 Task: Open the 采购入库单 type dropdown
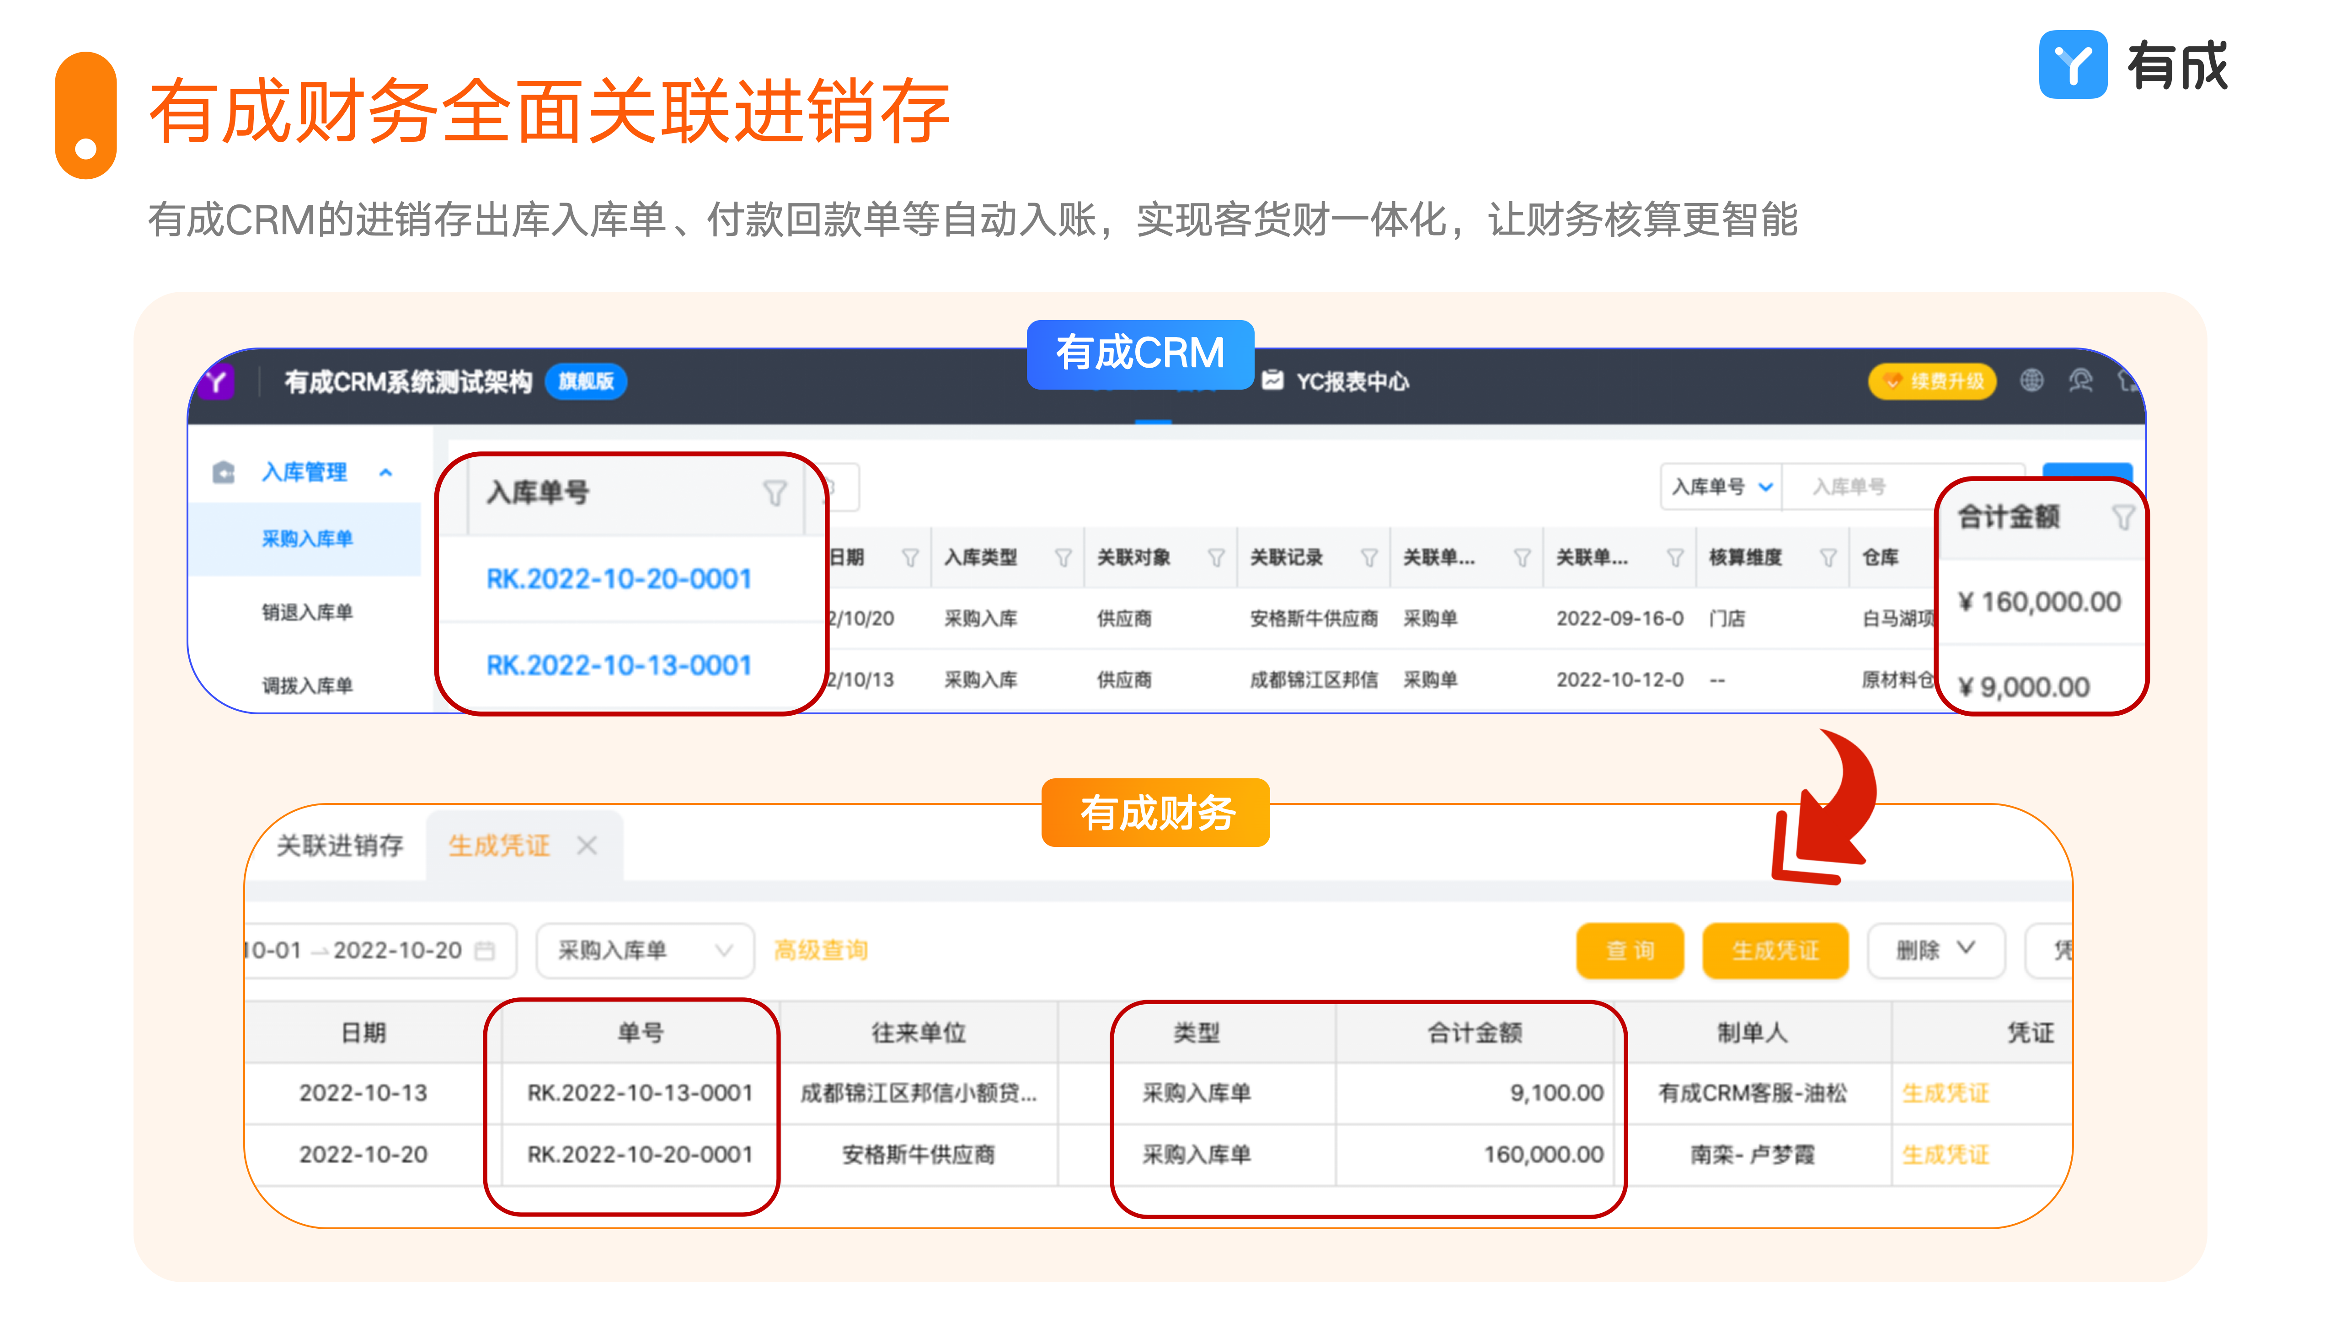point(644,950)
